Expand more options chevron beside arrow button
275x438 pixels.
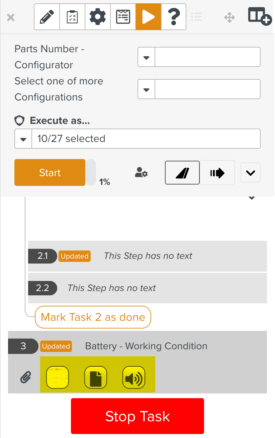[251, 173]
